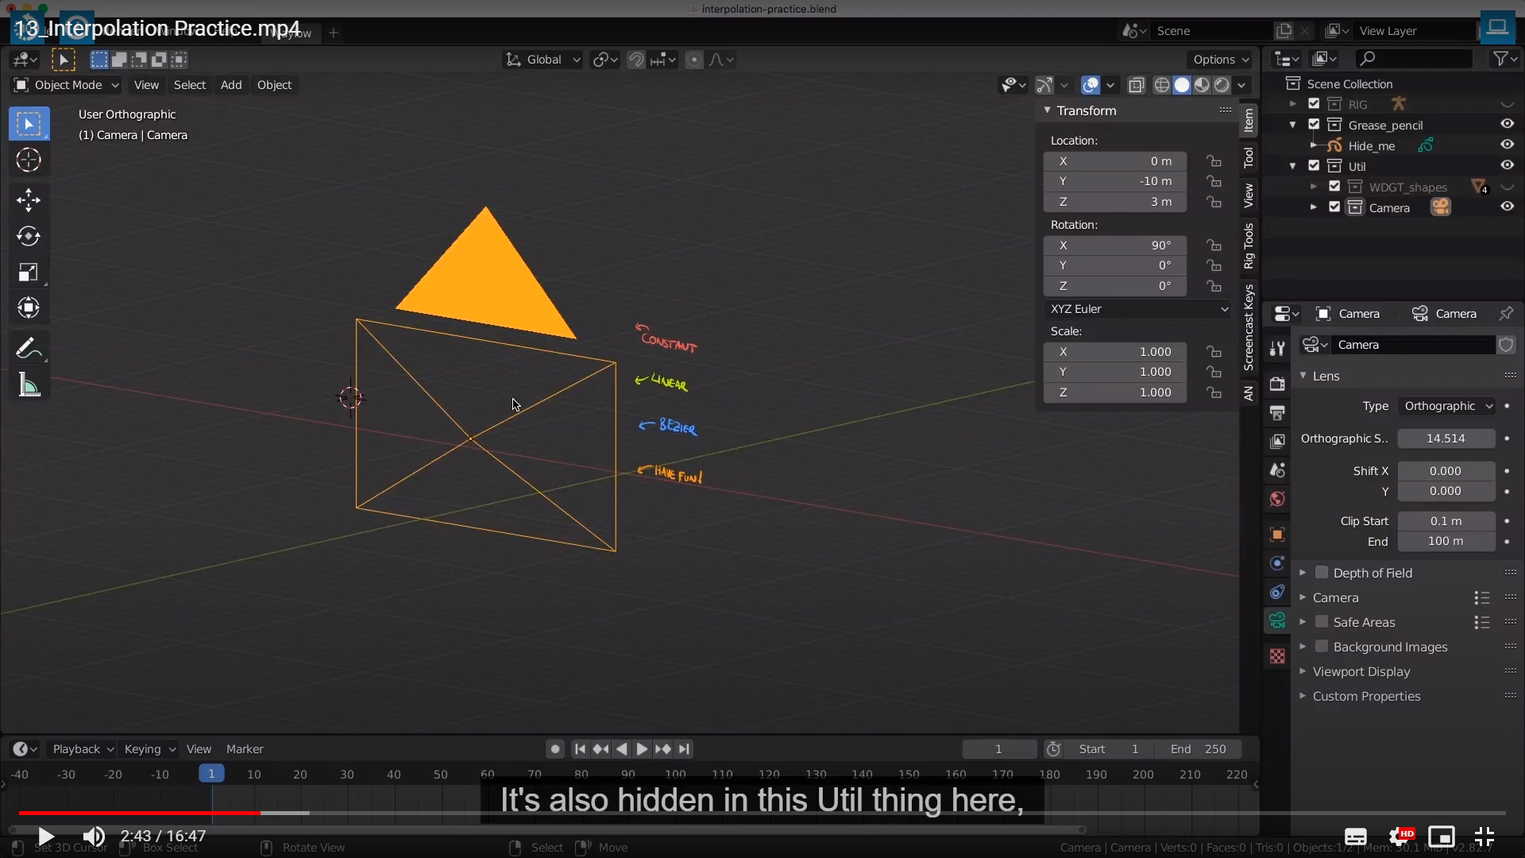Open the Render properties tab icon
This screenshot has height=858, width=1525.
pos(1277,384)
